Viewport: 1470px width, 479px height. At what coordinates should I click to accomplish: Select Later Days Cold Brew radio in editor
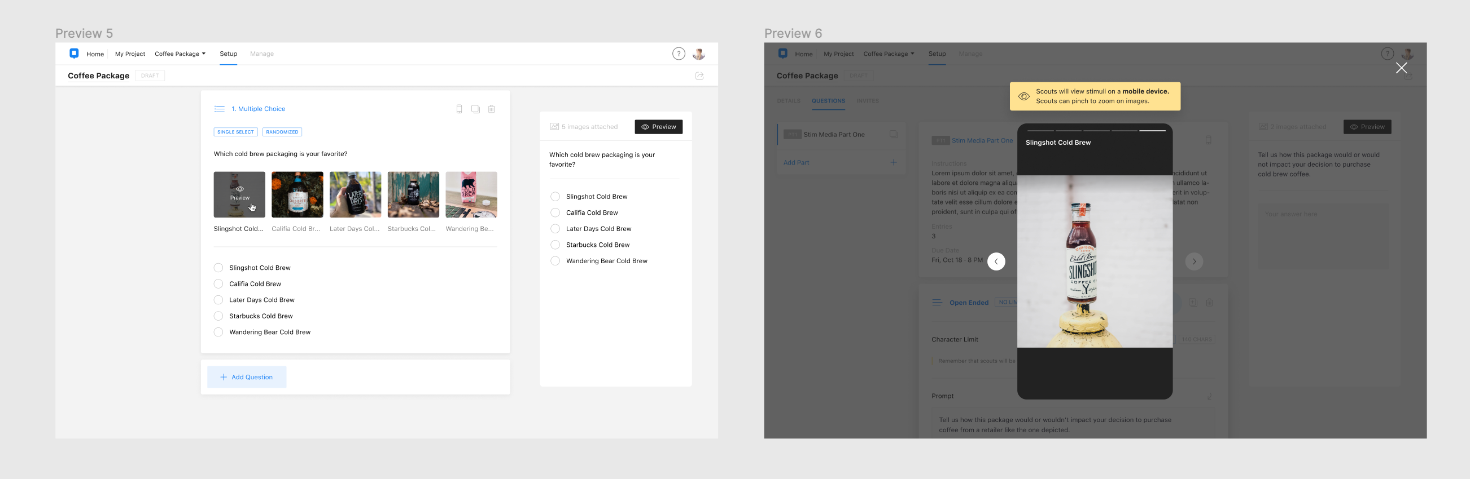click(218, 300)
